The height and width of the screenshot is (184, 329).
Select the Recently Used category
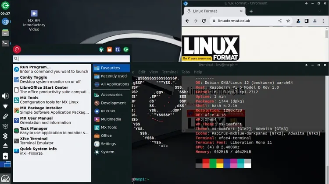click(x=111, y=76)
